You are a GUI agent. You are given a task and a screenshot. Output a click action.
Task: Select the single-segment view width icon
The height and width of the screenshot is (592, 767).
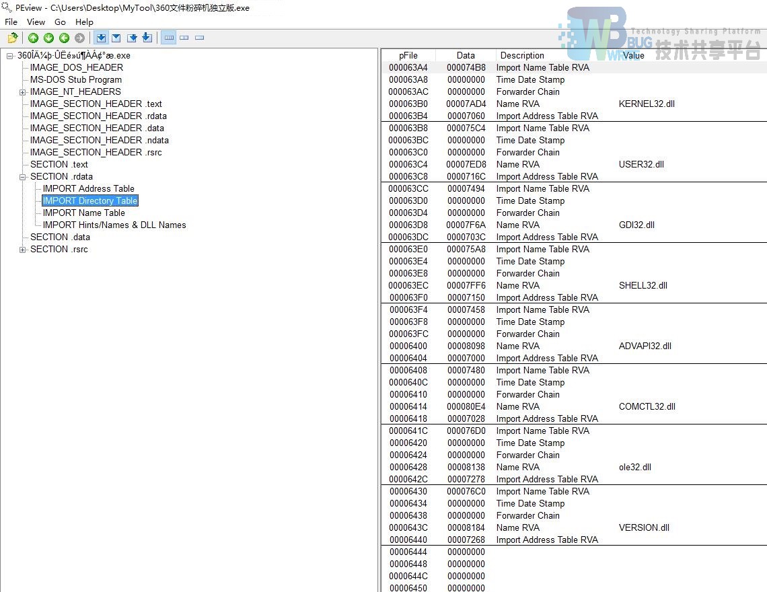tap(199, 38)
